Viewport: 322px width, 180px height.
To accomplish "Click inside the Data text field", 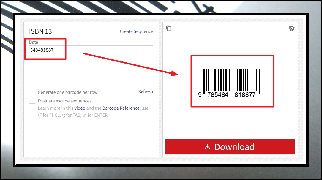I will pos(91,66).
